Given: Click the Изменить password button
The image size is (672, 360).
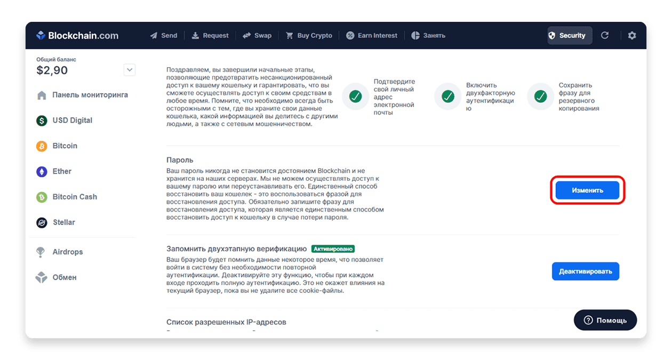Looking at the screenshot, I should coord(587,190).
